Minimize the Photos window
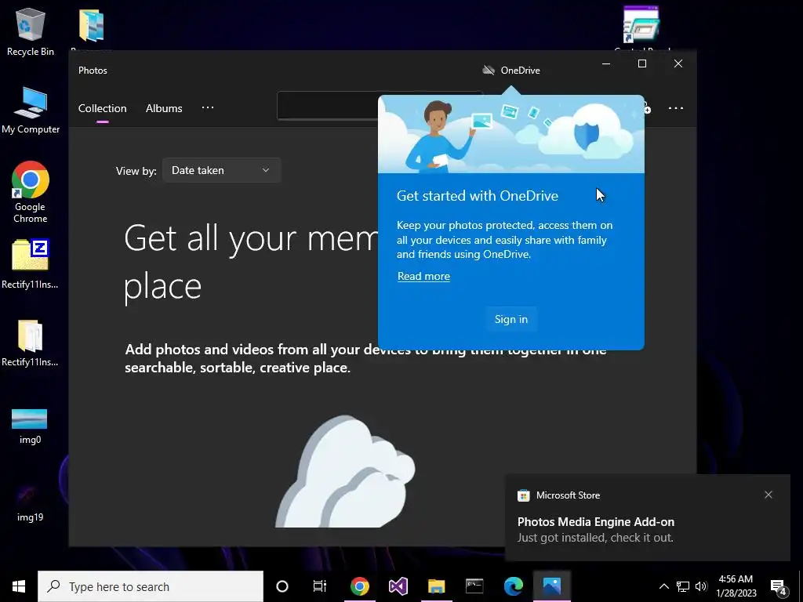The height and width of the screenshot is (602, 803). point(606,63)
